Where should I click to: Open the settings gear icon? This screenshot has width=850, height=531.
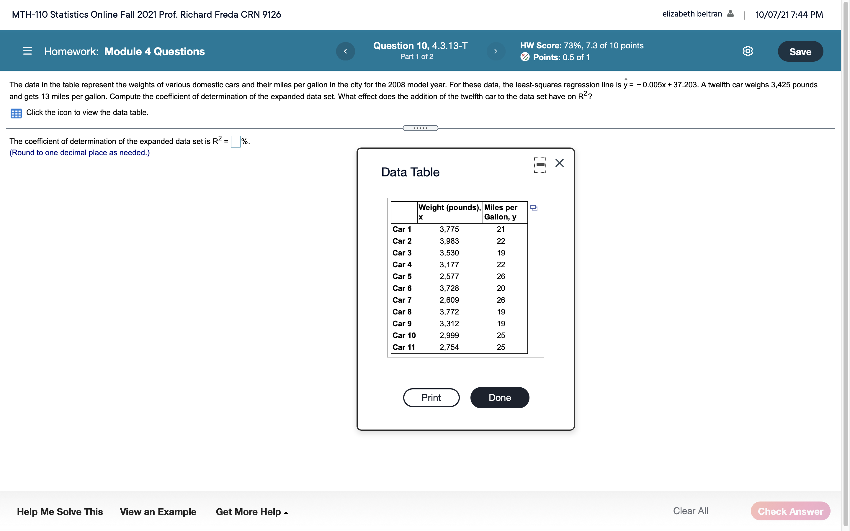747,51
